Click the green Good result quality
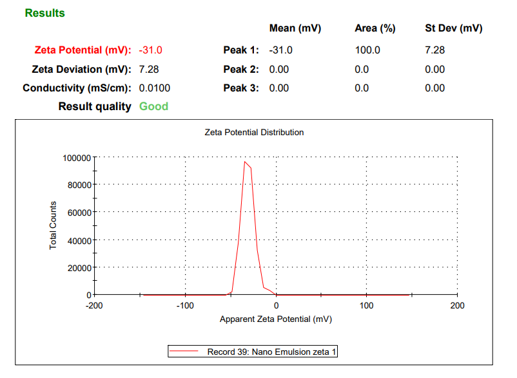 (153, 106)
